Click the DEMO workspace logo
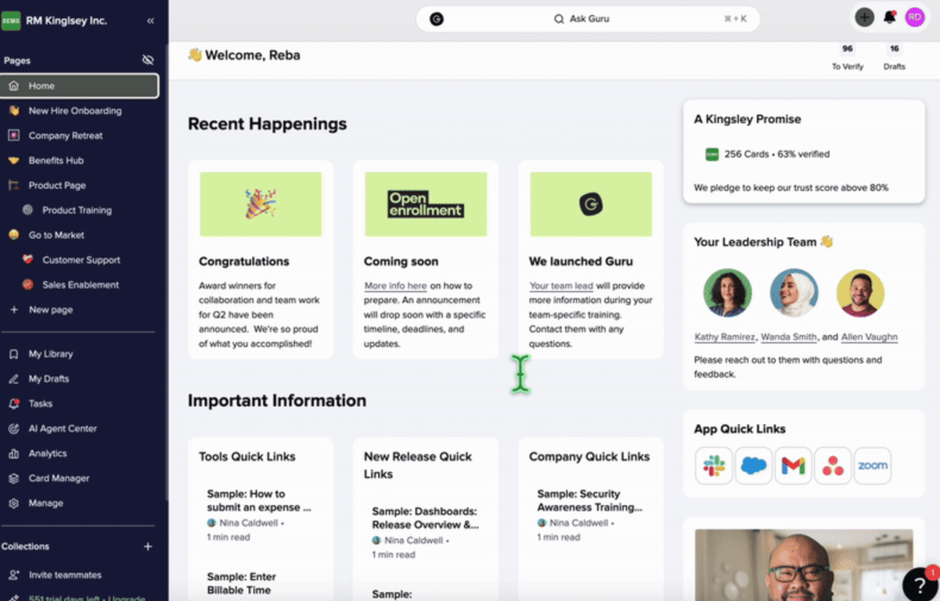Image resolution: width=940 pixels, height=601 pixels. 11,20
